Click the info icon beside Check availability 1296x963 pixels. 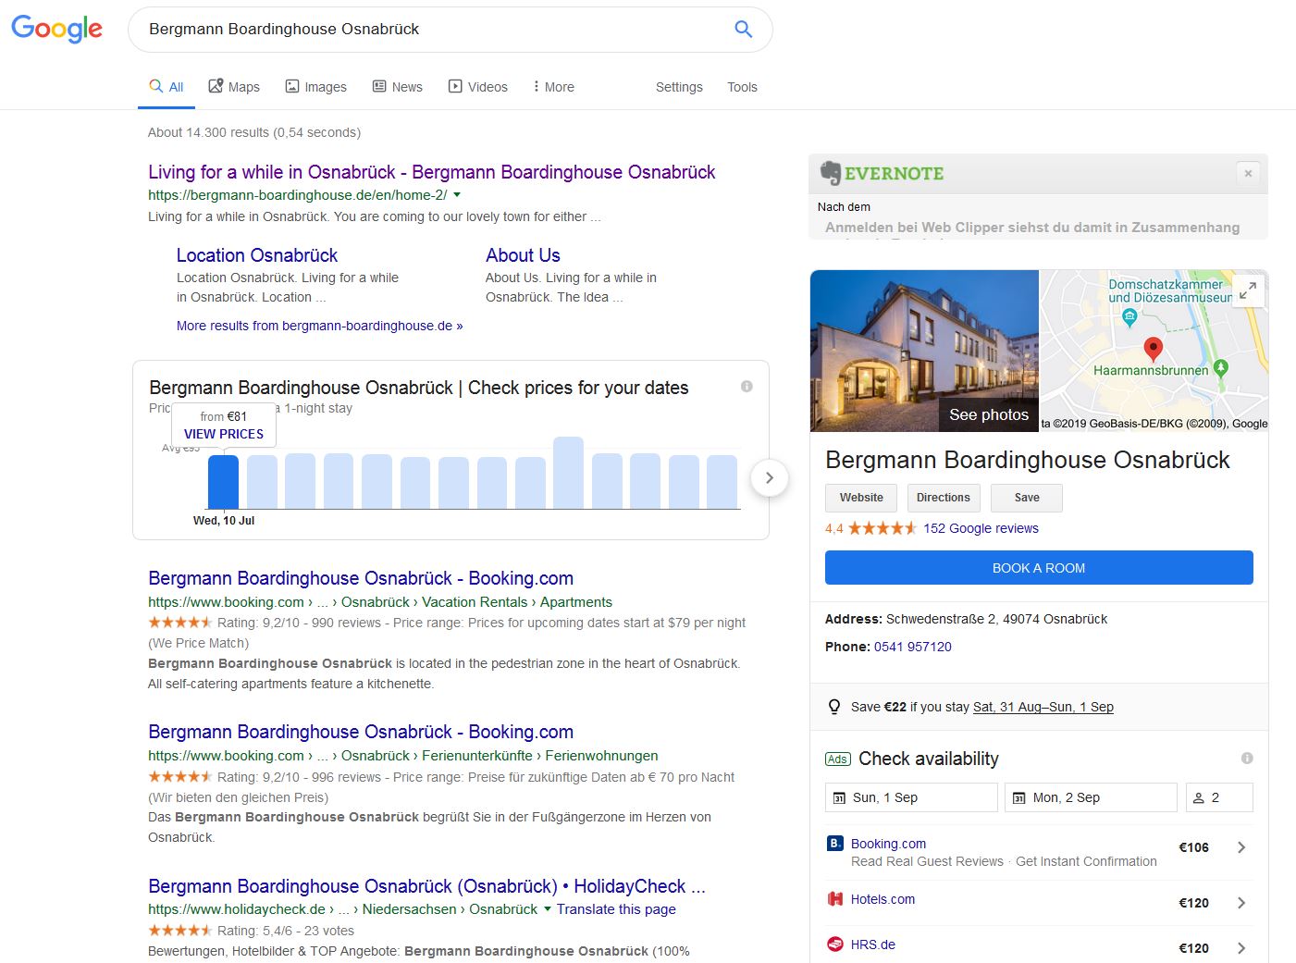pyautogui.click(x=1247, y=758)
